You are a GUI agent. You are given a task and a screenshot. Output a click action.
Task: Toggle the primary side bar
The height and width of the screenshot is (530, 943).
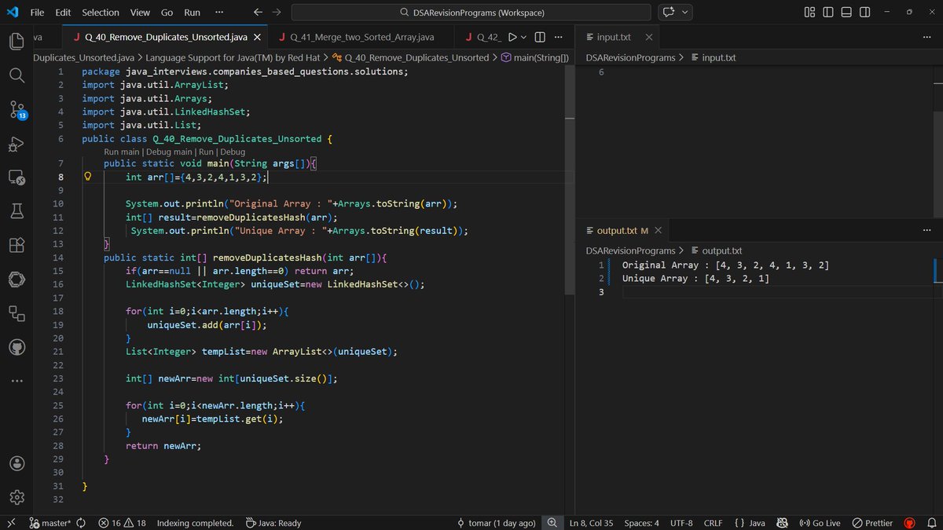[x=828, y=13]
